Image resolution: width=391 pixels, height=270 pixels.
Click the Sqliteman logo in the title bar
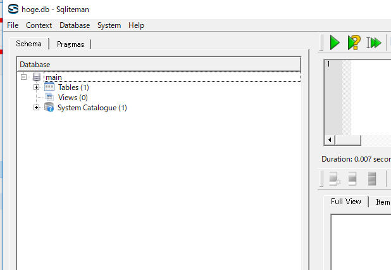13,9
